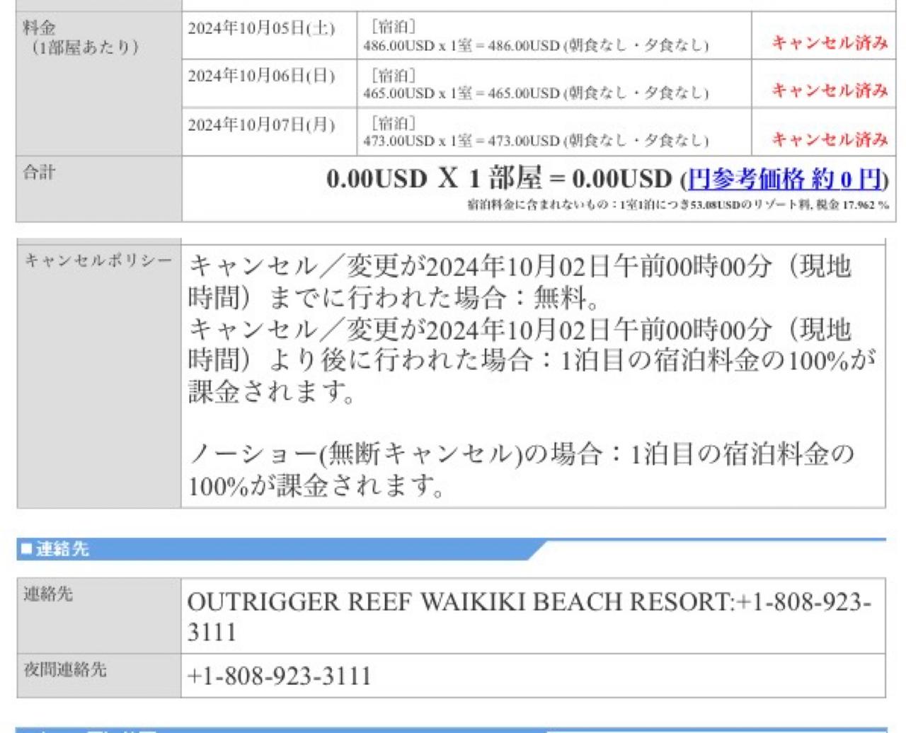Click the 473.00USD room rate line

(x=536, y=140)
